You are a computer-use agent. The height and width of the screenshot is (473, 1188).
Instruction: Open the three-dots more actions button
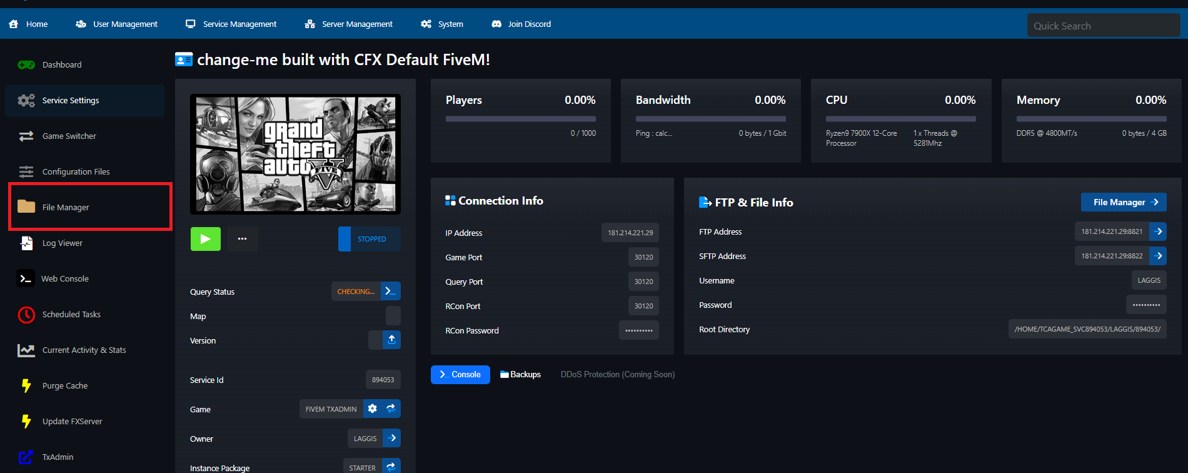click(x=243, y=239)
